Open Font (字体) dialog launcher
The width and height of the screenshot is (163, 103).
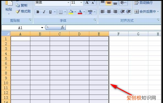[95, 20]
